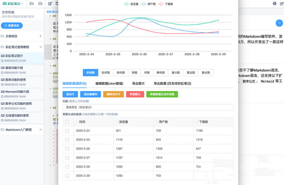Click the folder icon beside Markdown入门教程
Viewport: 284px width, 185px height.
click(x=2, y=129)
